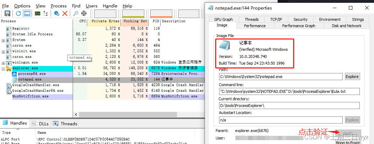The width and height of the screenshot is (374, 144).
Task: Open the mini graph with orange bar
Action: coord(161,13)
